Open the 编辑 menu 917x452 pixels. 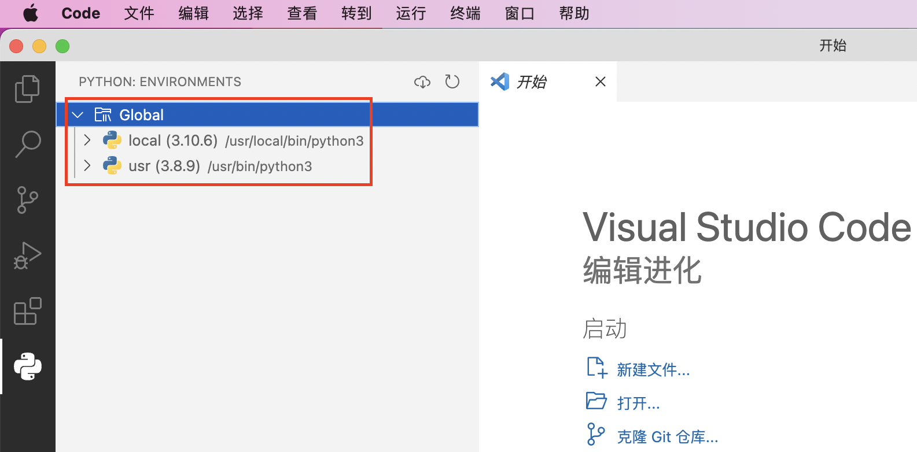193,13
